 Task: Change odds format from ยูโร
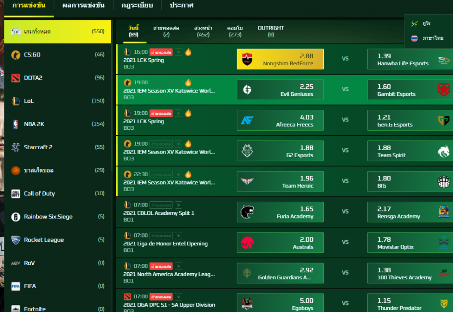(x=426, y=24)
